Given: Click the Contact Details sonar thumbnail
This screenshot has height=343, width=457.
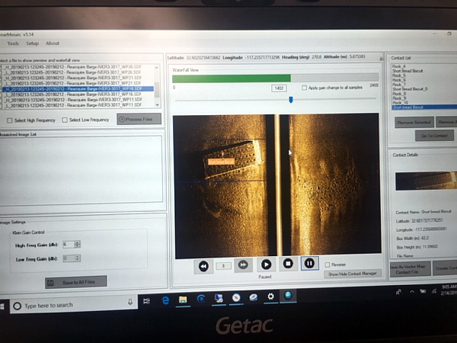Looking at the screenshot, I should tap(426, 181).
